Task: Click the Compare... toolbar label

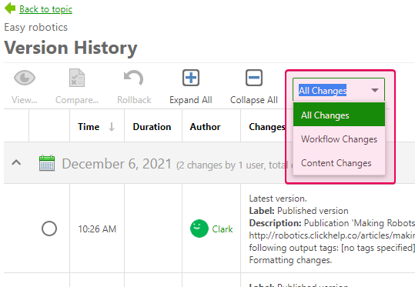Action: (x=77, y=100)
